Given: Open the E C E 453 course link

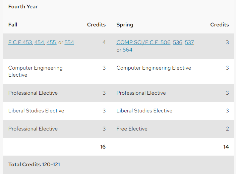Looking at the screenshot, I should 20,42.
